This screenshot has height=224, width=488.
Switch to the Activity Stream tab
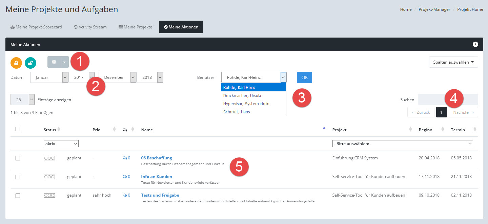click(x=90, y=27)
